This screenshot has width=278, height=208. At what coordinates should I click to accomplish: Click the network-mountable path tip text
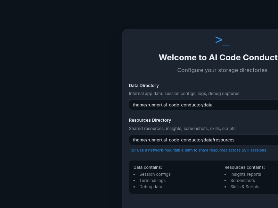[197, 150]
